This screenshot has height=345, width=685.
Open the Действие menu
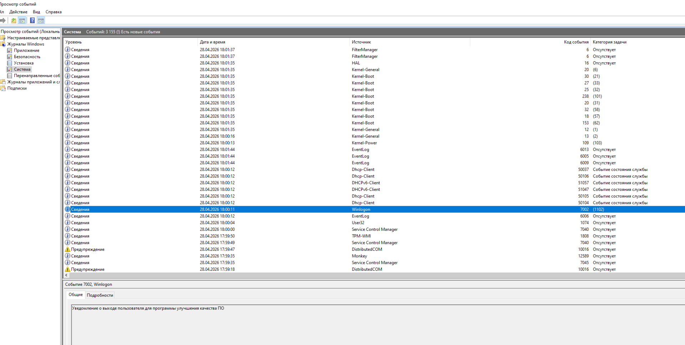click(x=18, y=12)
